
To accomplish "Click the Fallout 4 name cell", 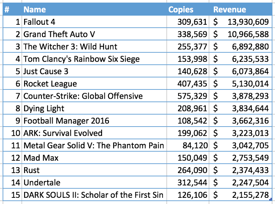I will tap(94, 22).
